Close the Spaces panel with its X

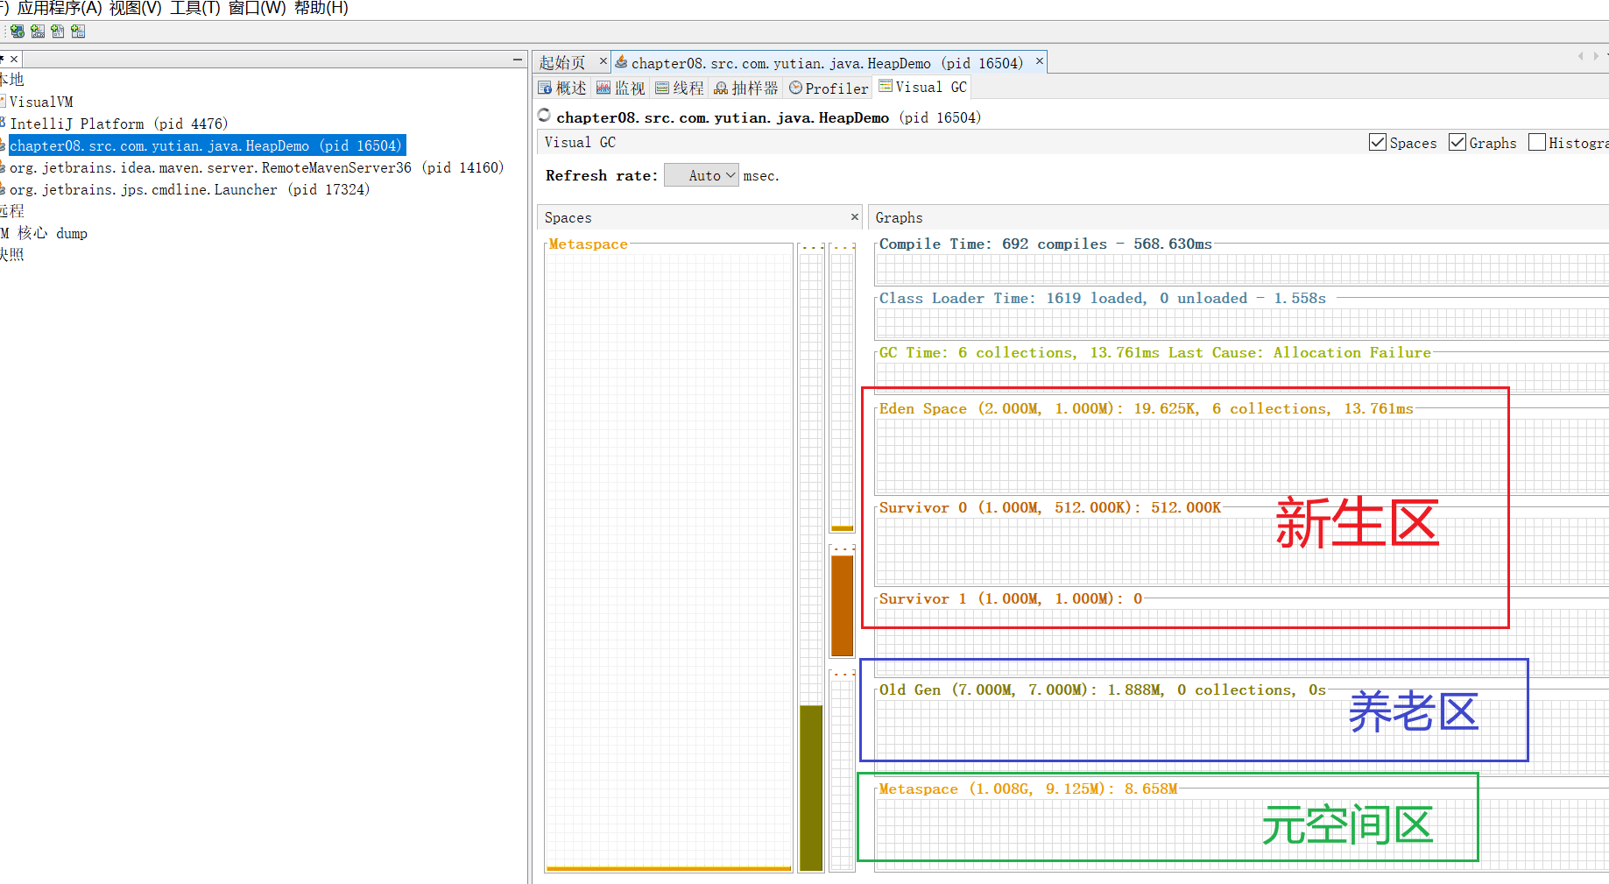pyautogui.click(x=855, y=217)
